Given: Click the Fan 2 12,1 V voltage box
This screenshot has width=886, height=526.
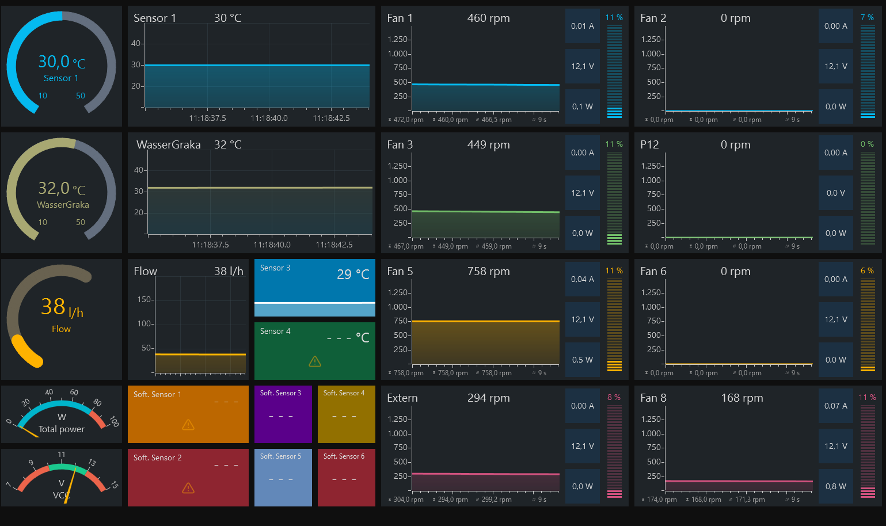Looking at the screenshot, I should 836,66.
